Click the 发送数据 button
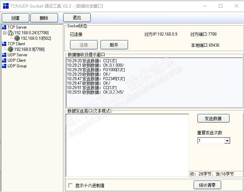Image resolution: width=244 pixels, height=192 pixels. pos(213,118)
